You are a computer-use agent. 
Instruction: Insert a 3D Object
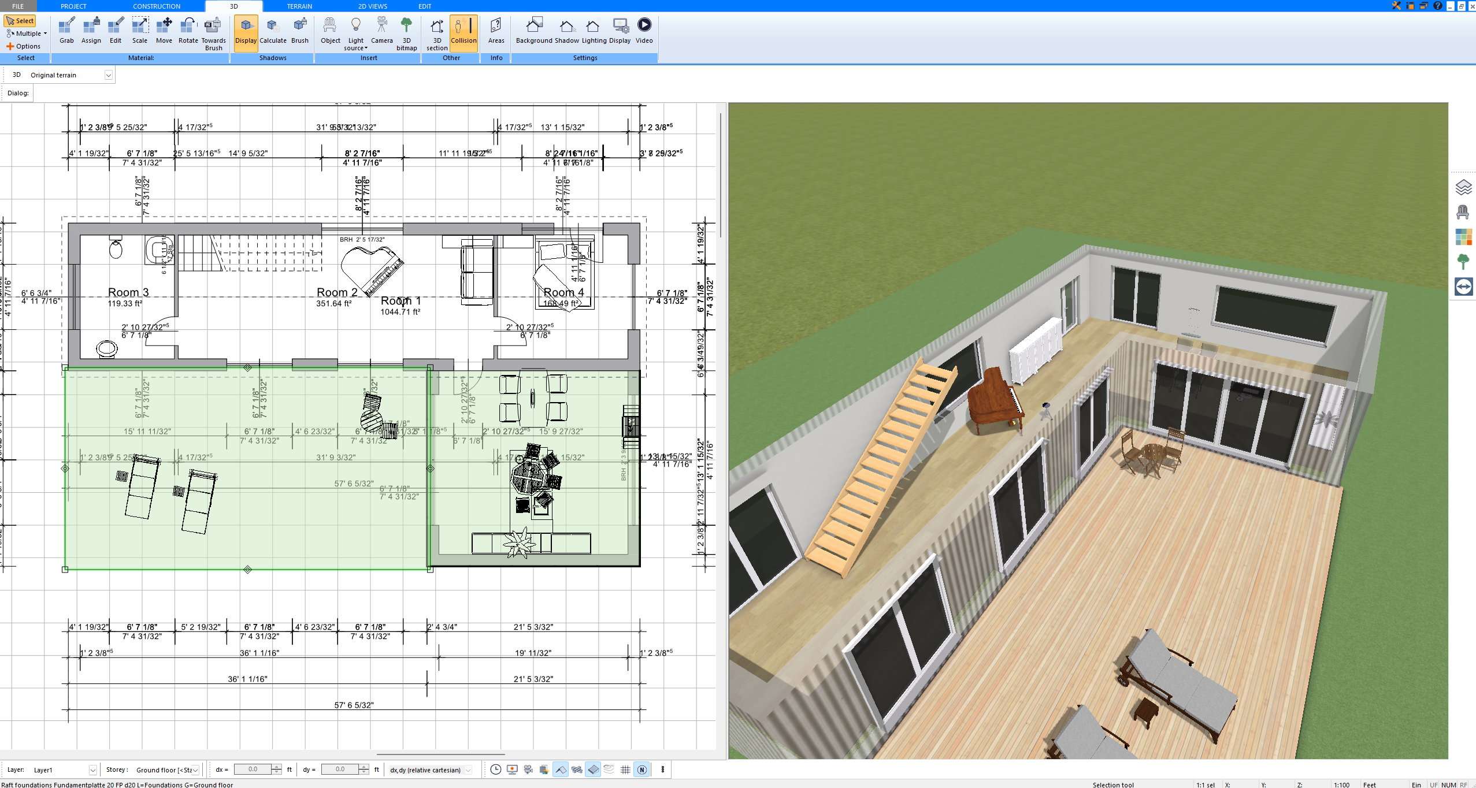pyautogui.click(x=330, y=31)
